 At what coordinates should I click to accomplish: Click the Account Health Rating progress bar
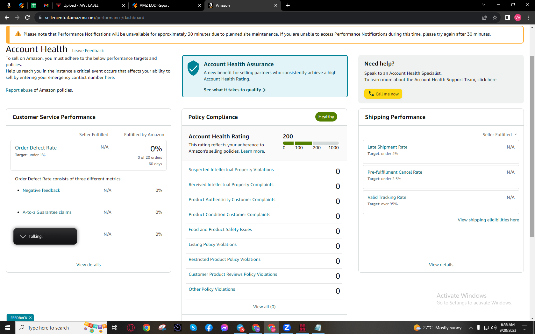coord(310,143)
